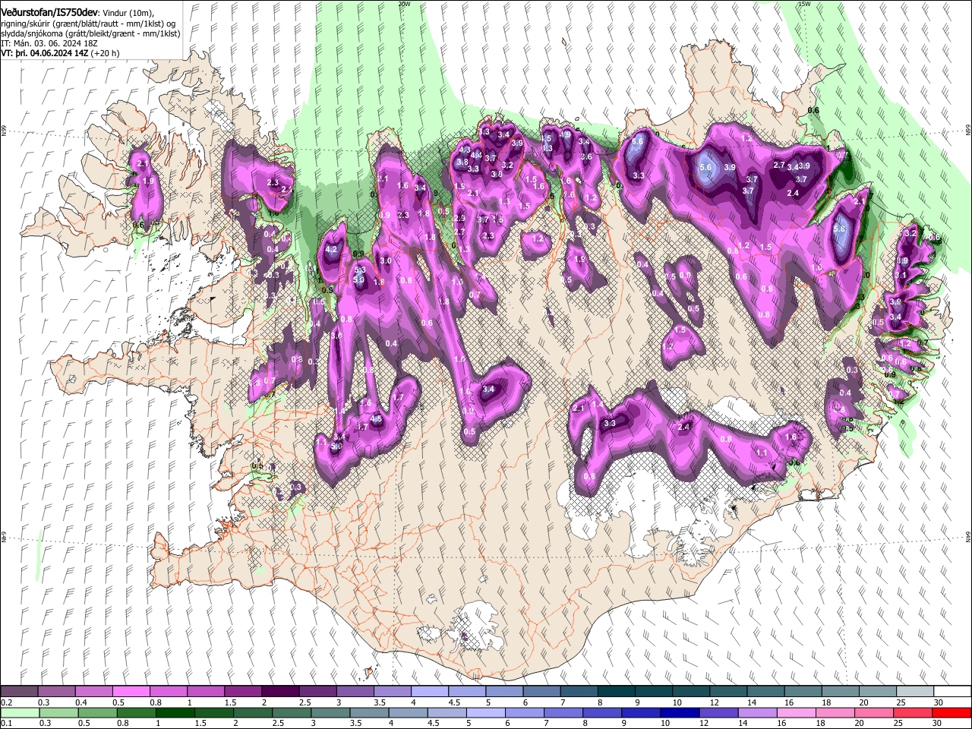Viewport: 972px width, 729px height.
Task: Click the plum-gray 0.2 snow legend swatch
Action: pos(19,692)
